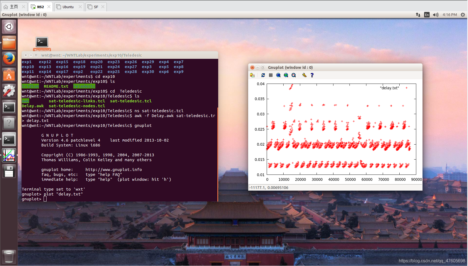Viewport: 468px width, 266px height.
Task: Click README.txt in the terminal listing
Action: pyautogui.click(x=56, y=86)
